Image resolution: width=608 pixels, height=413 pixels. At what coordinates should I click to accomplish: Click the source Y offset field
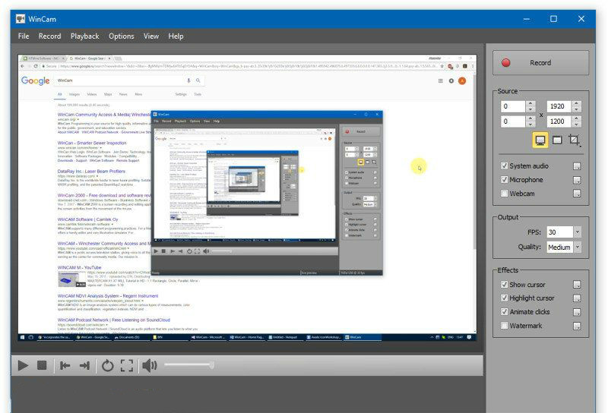click(x=513, y=121)
